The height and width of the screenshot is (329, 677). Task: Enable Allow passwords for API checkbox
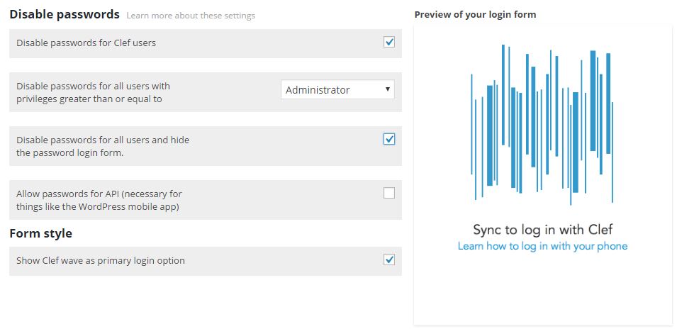389,193
